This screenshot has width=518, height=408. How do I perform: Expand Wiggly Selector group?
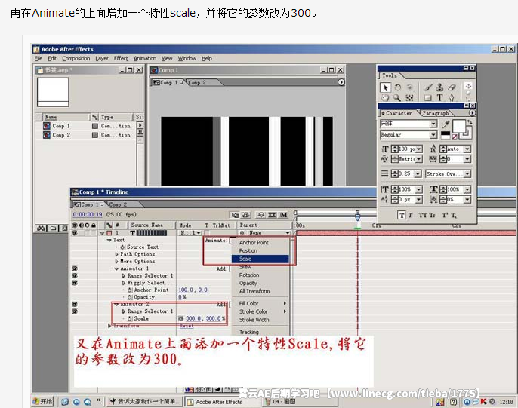tap(124, 283)
